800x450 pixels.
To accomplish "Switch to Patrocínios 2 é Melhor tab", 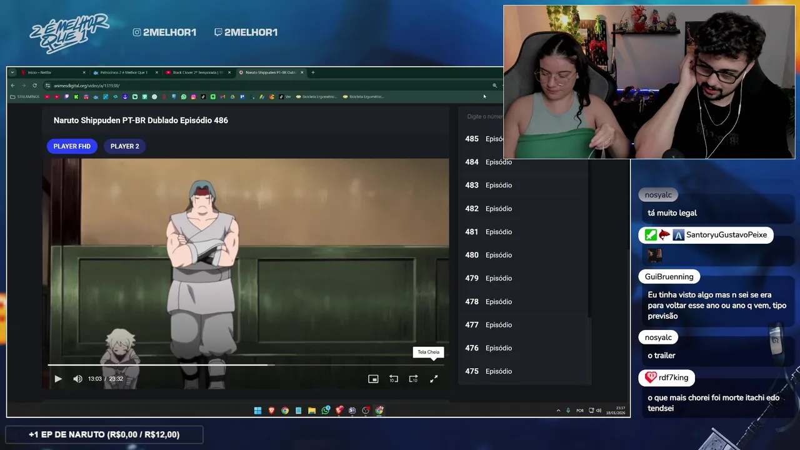I will tap(124, 72).
